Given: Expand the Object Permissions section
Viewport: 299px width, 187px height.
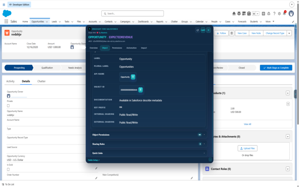Looking at the screenshot, I should (149, 135).
